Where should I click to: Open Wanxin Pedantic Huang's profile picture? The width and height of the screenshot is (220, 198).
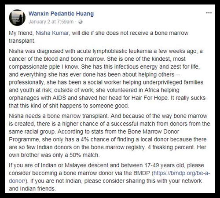click(17, 18)
